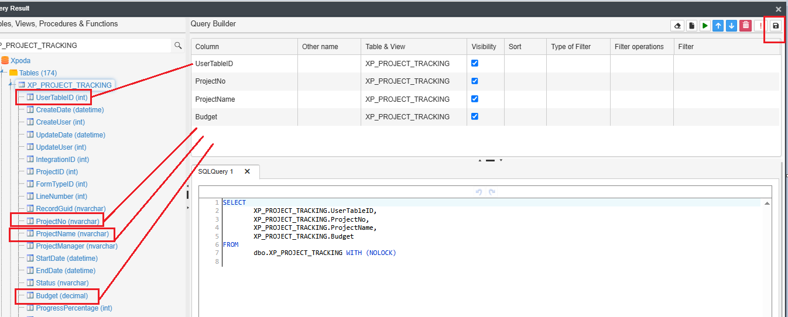Uncheck Visibility for the UserTableID row

click(475, 63)
